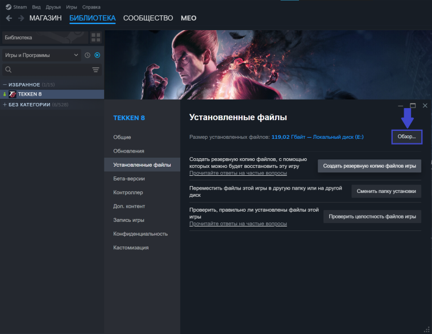Switch library to grid view icon
The image size is (432, 334).
point(96,38)
